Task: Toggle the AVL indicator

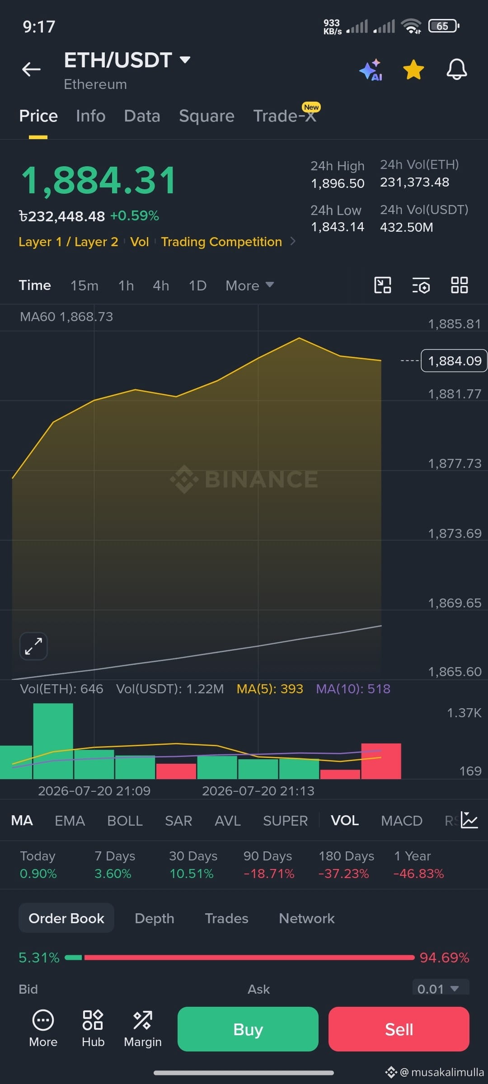Action: click(228, 821)
